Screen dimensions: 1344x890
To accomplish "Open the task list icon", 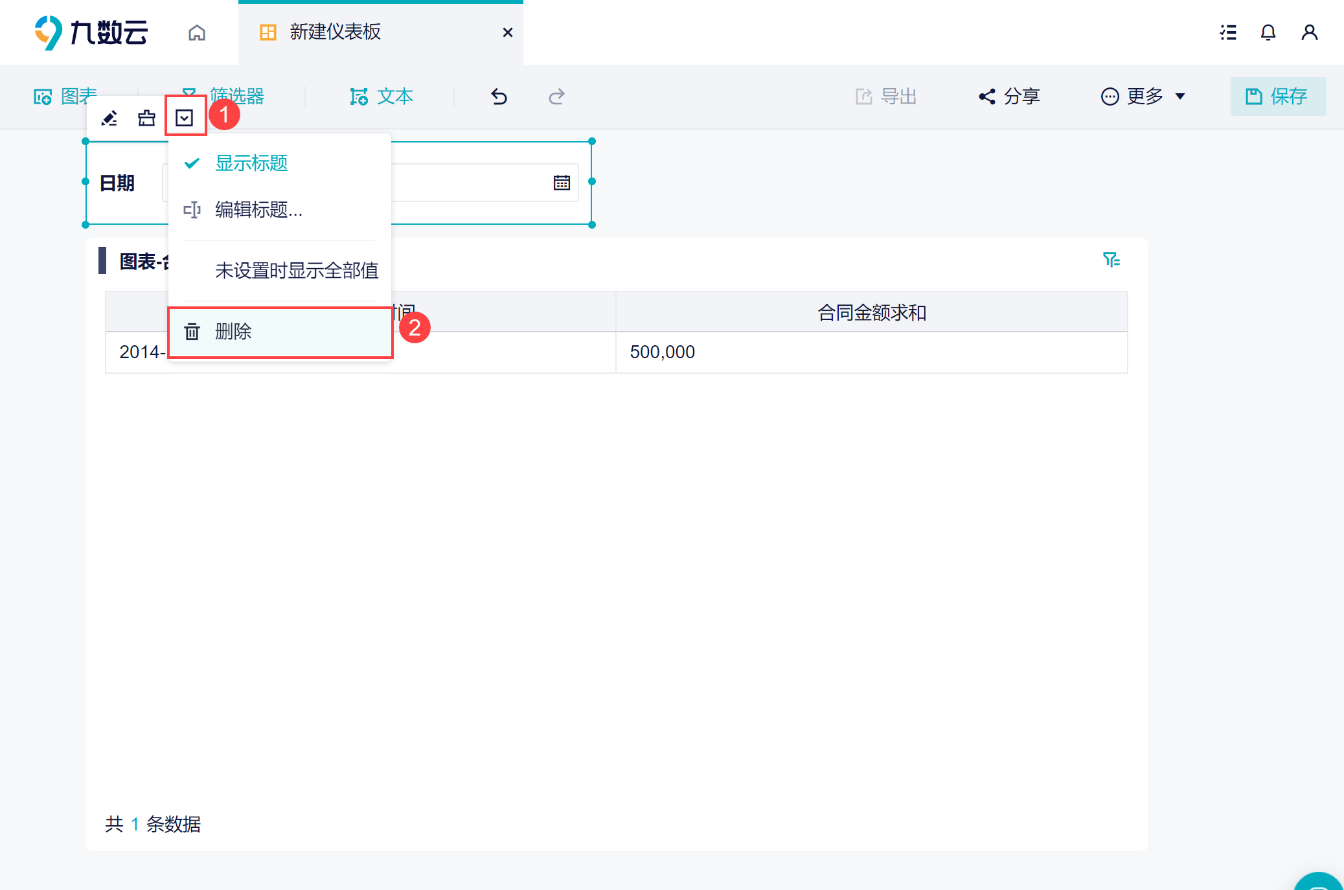I will pyautogui.click(x=1228, y=32).
